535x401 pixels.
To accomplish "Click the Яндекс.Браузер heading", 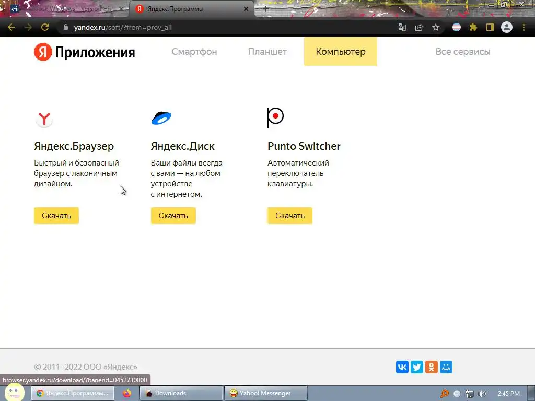I will 74,146.
